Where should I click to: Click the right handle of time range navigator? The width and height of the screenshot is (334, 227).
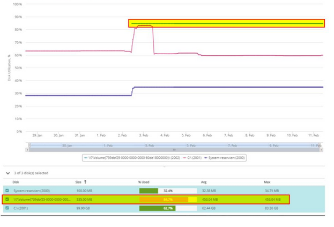point(319,145)
